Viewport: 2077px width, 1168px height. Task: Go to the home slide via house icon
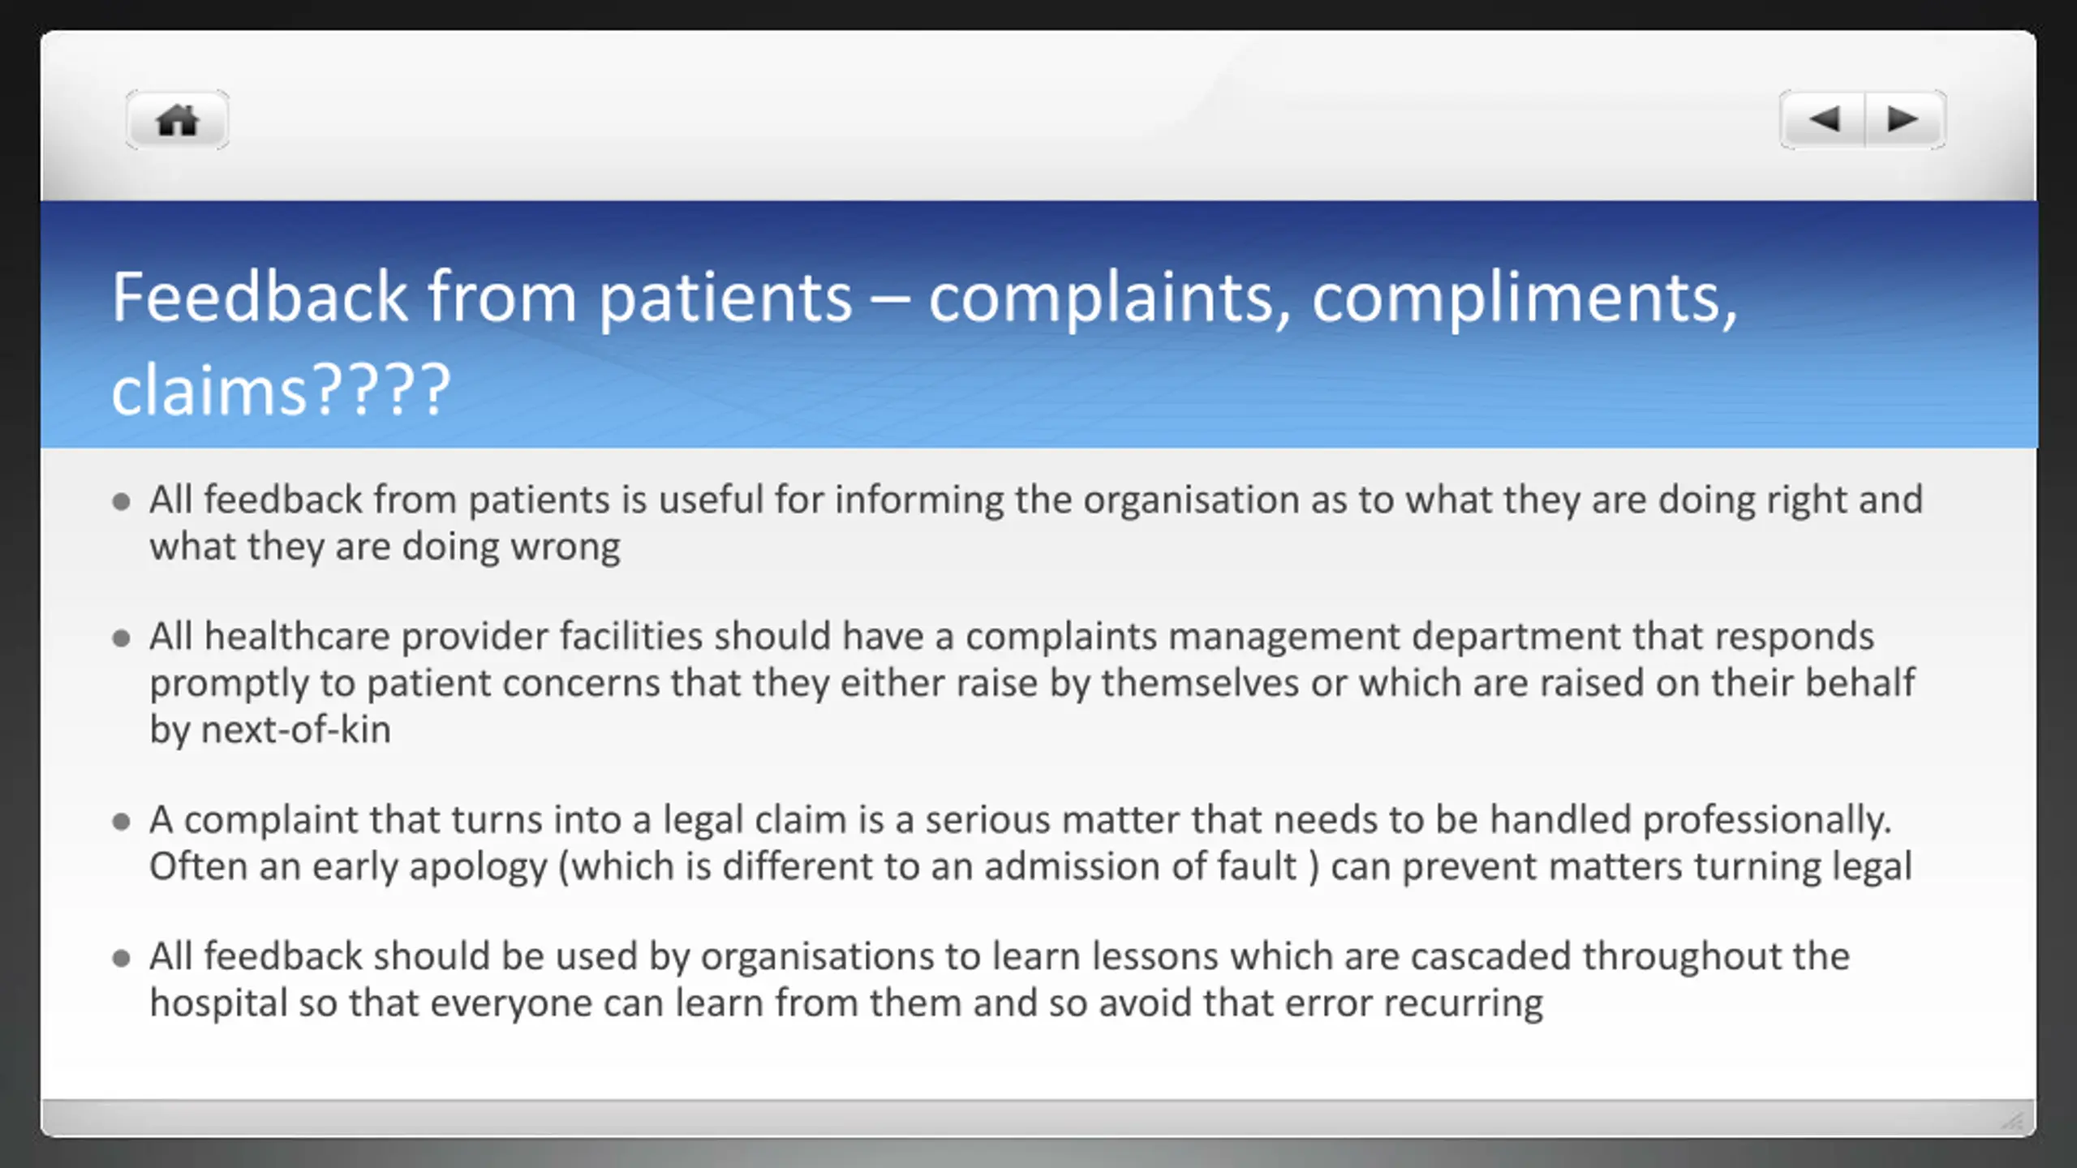[x=177, y=120]
